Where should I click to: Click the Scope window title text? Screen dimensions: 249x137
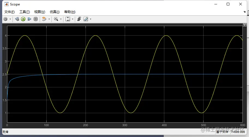15,4
